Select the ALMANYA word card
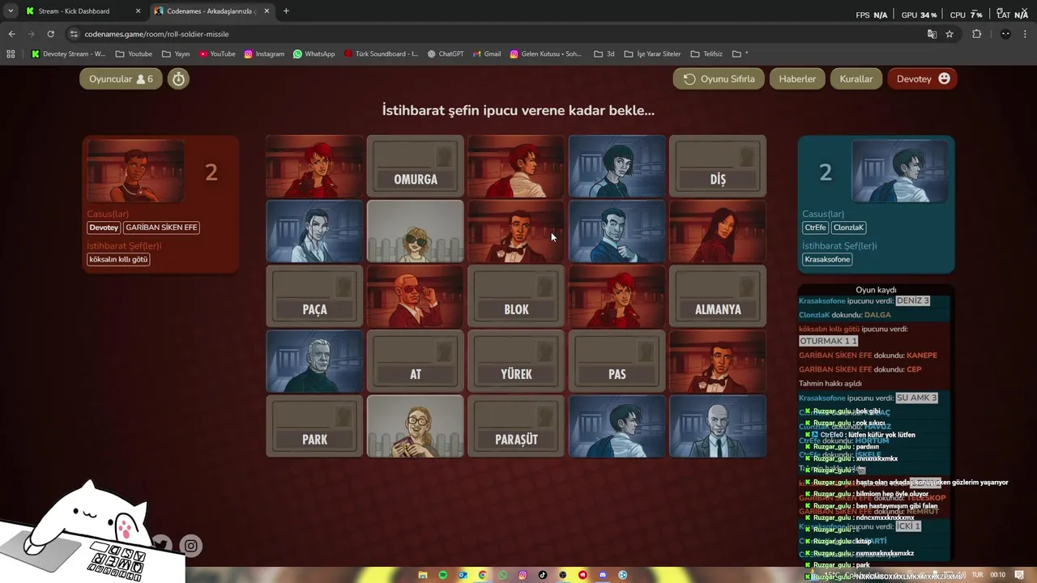 pyautogui.click(x=718, y=296)
